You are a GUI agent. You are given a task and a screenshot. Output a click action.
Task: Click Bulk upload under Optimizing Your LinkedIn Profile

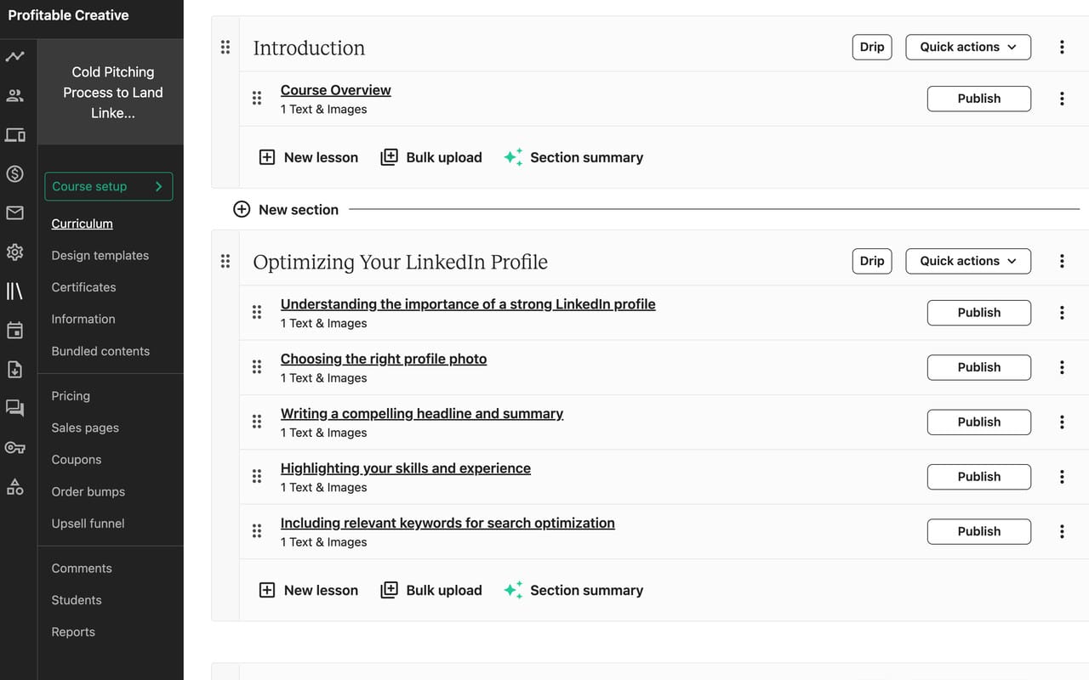(x=431, y=590)
